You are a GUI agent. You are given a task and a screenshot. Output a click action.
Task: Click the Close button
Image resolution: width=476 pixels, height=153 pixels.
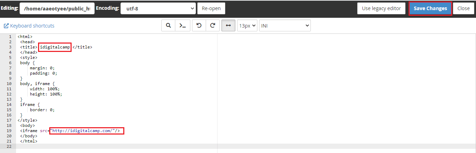coord(463,8)
